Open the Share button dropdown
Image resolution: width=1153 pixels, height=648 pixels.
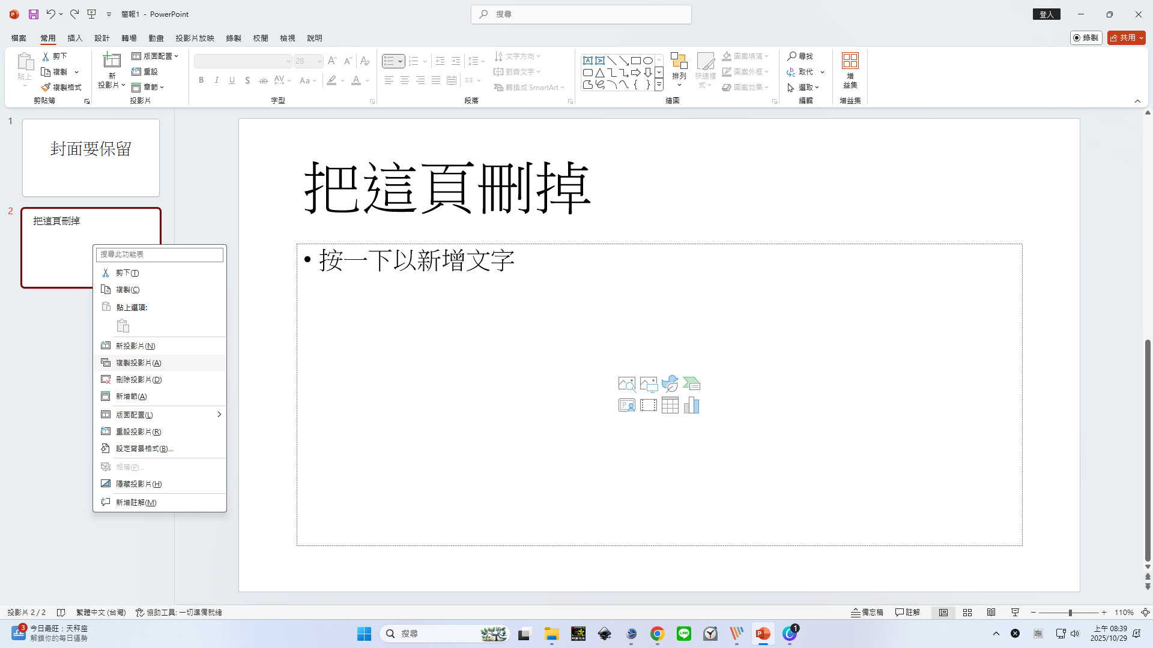coord(1141,38)
